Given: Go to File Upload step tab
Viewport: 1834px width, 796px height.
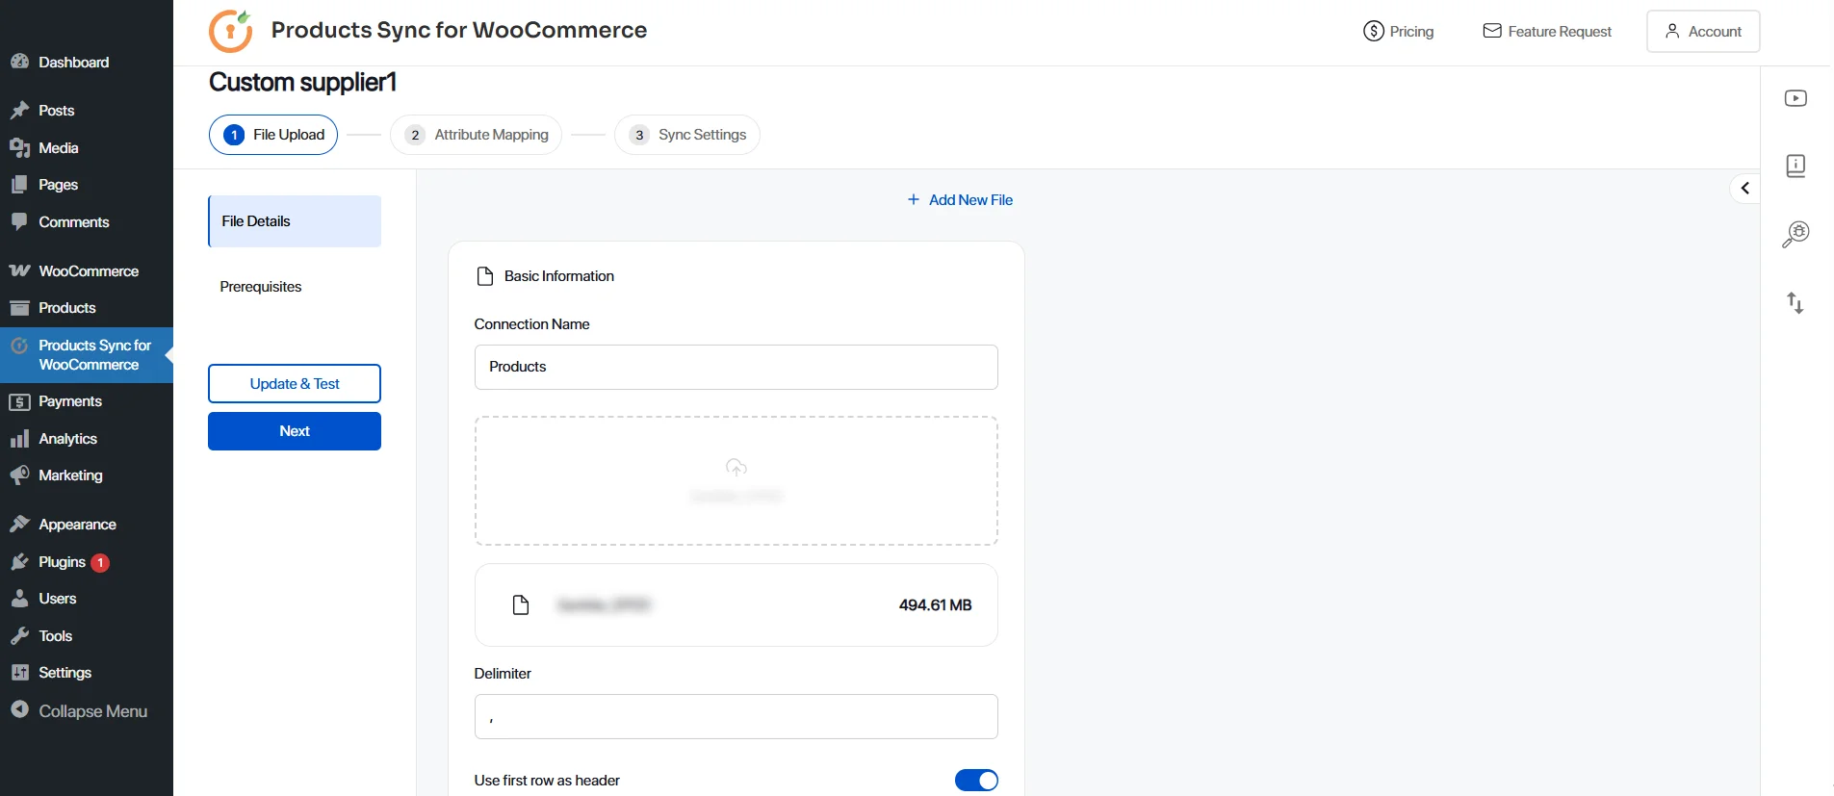Looking at the screenshot, I should coord(273,135).
